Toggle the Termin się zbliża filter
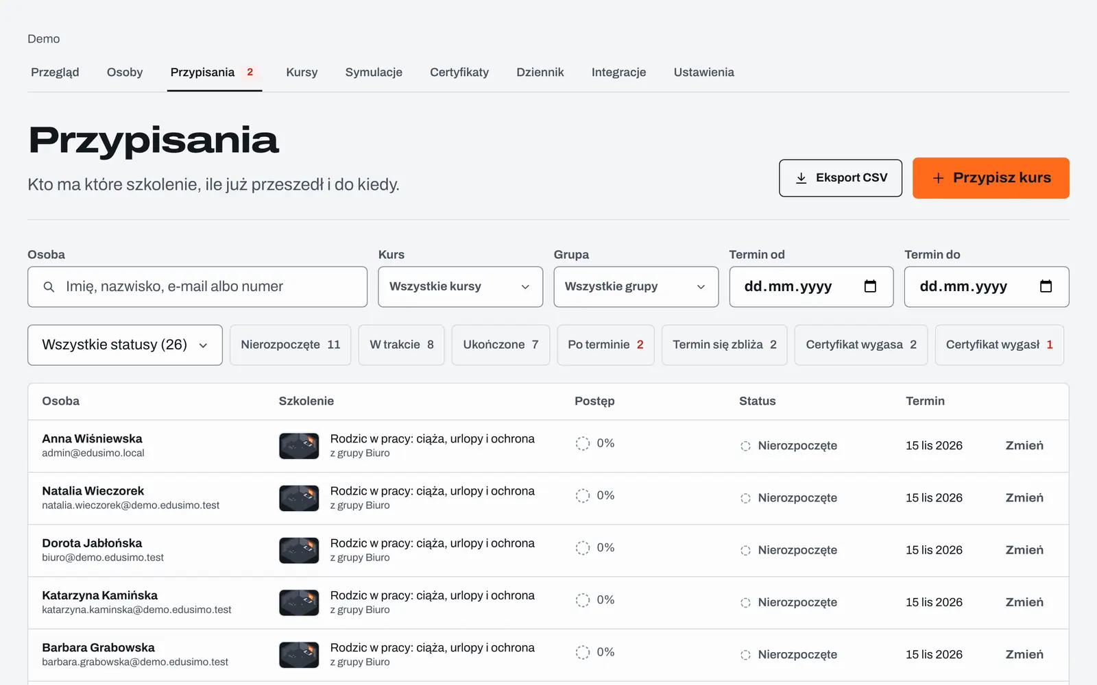The height and width of the screenshot is (685, 1097). coord(724,345)
